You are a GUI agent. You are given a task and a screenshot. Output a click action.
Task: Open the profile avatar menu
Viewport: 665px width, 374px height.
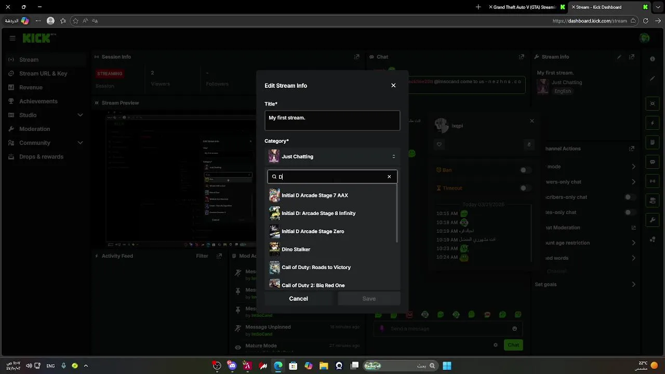point(645,38)
